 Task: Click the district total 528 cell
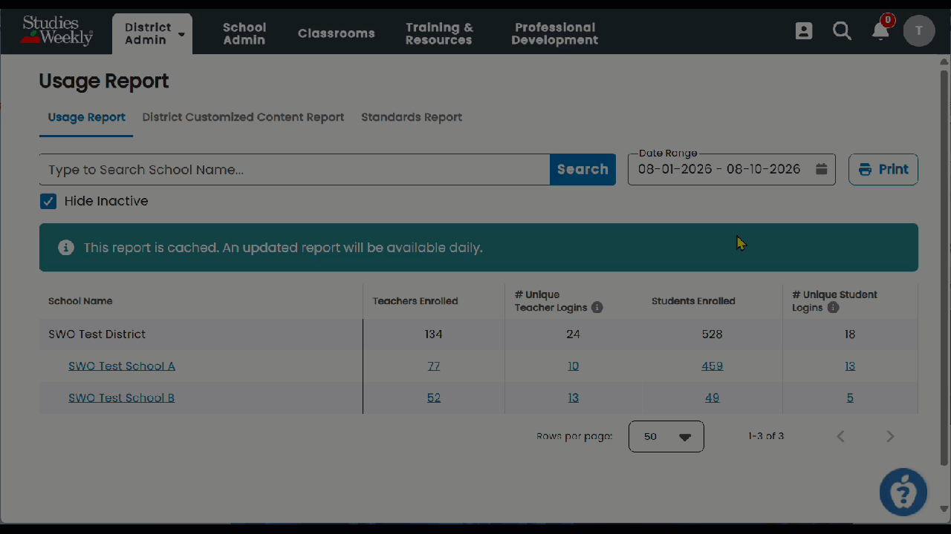712,334
